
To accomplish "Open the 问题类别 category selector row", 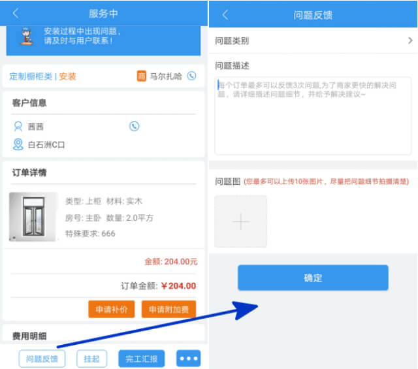I will point(313,40).
